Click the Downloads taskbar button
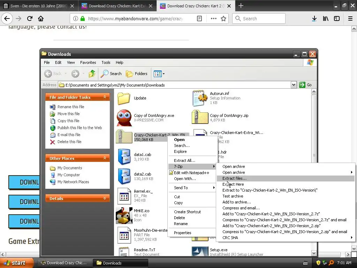This screenshot has height=268, width=357. click(120, 263)
